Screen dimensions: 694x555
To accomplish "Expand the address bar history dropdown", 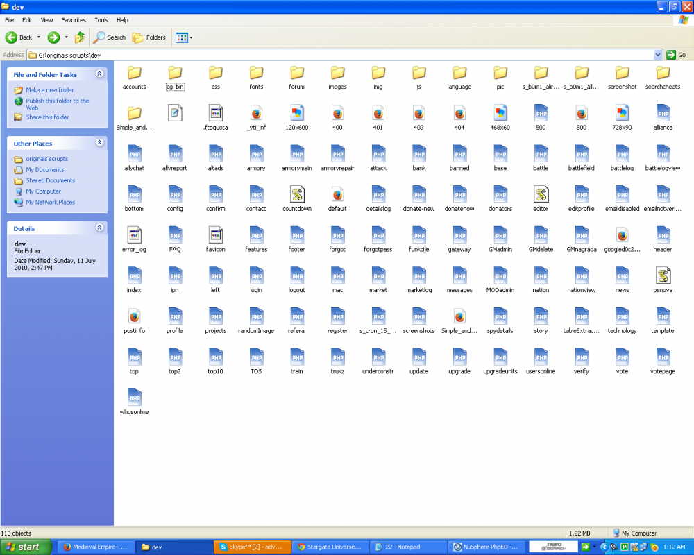I will coord(658,53).
